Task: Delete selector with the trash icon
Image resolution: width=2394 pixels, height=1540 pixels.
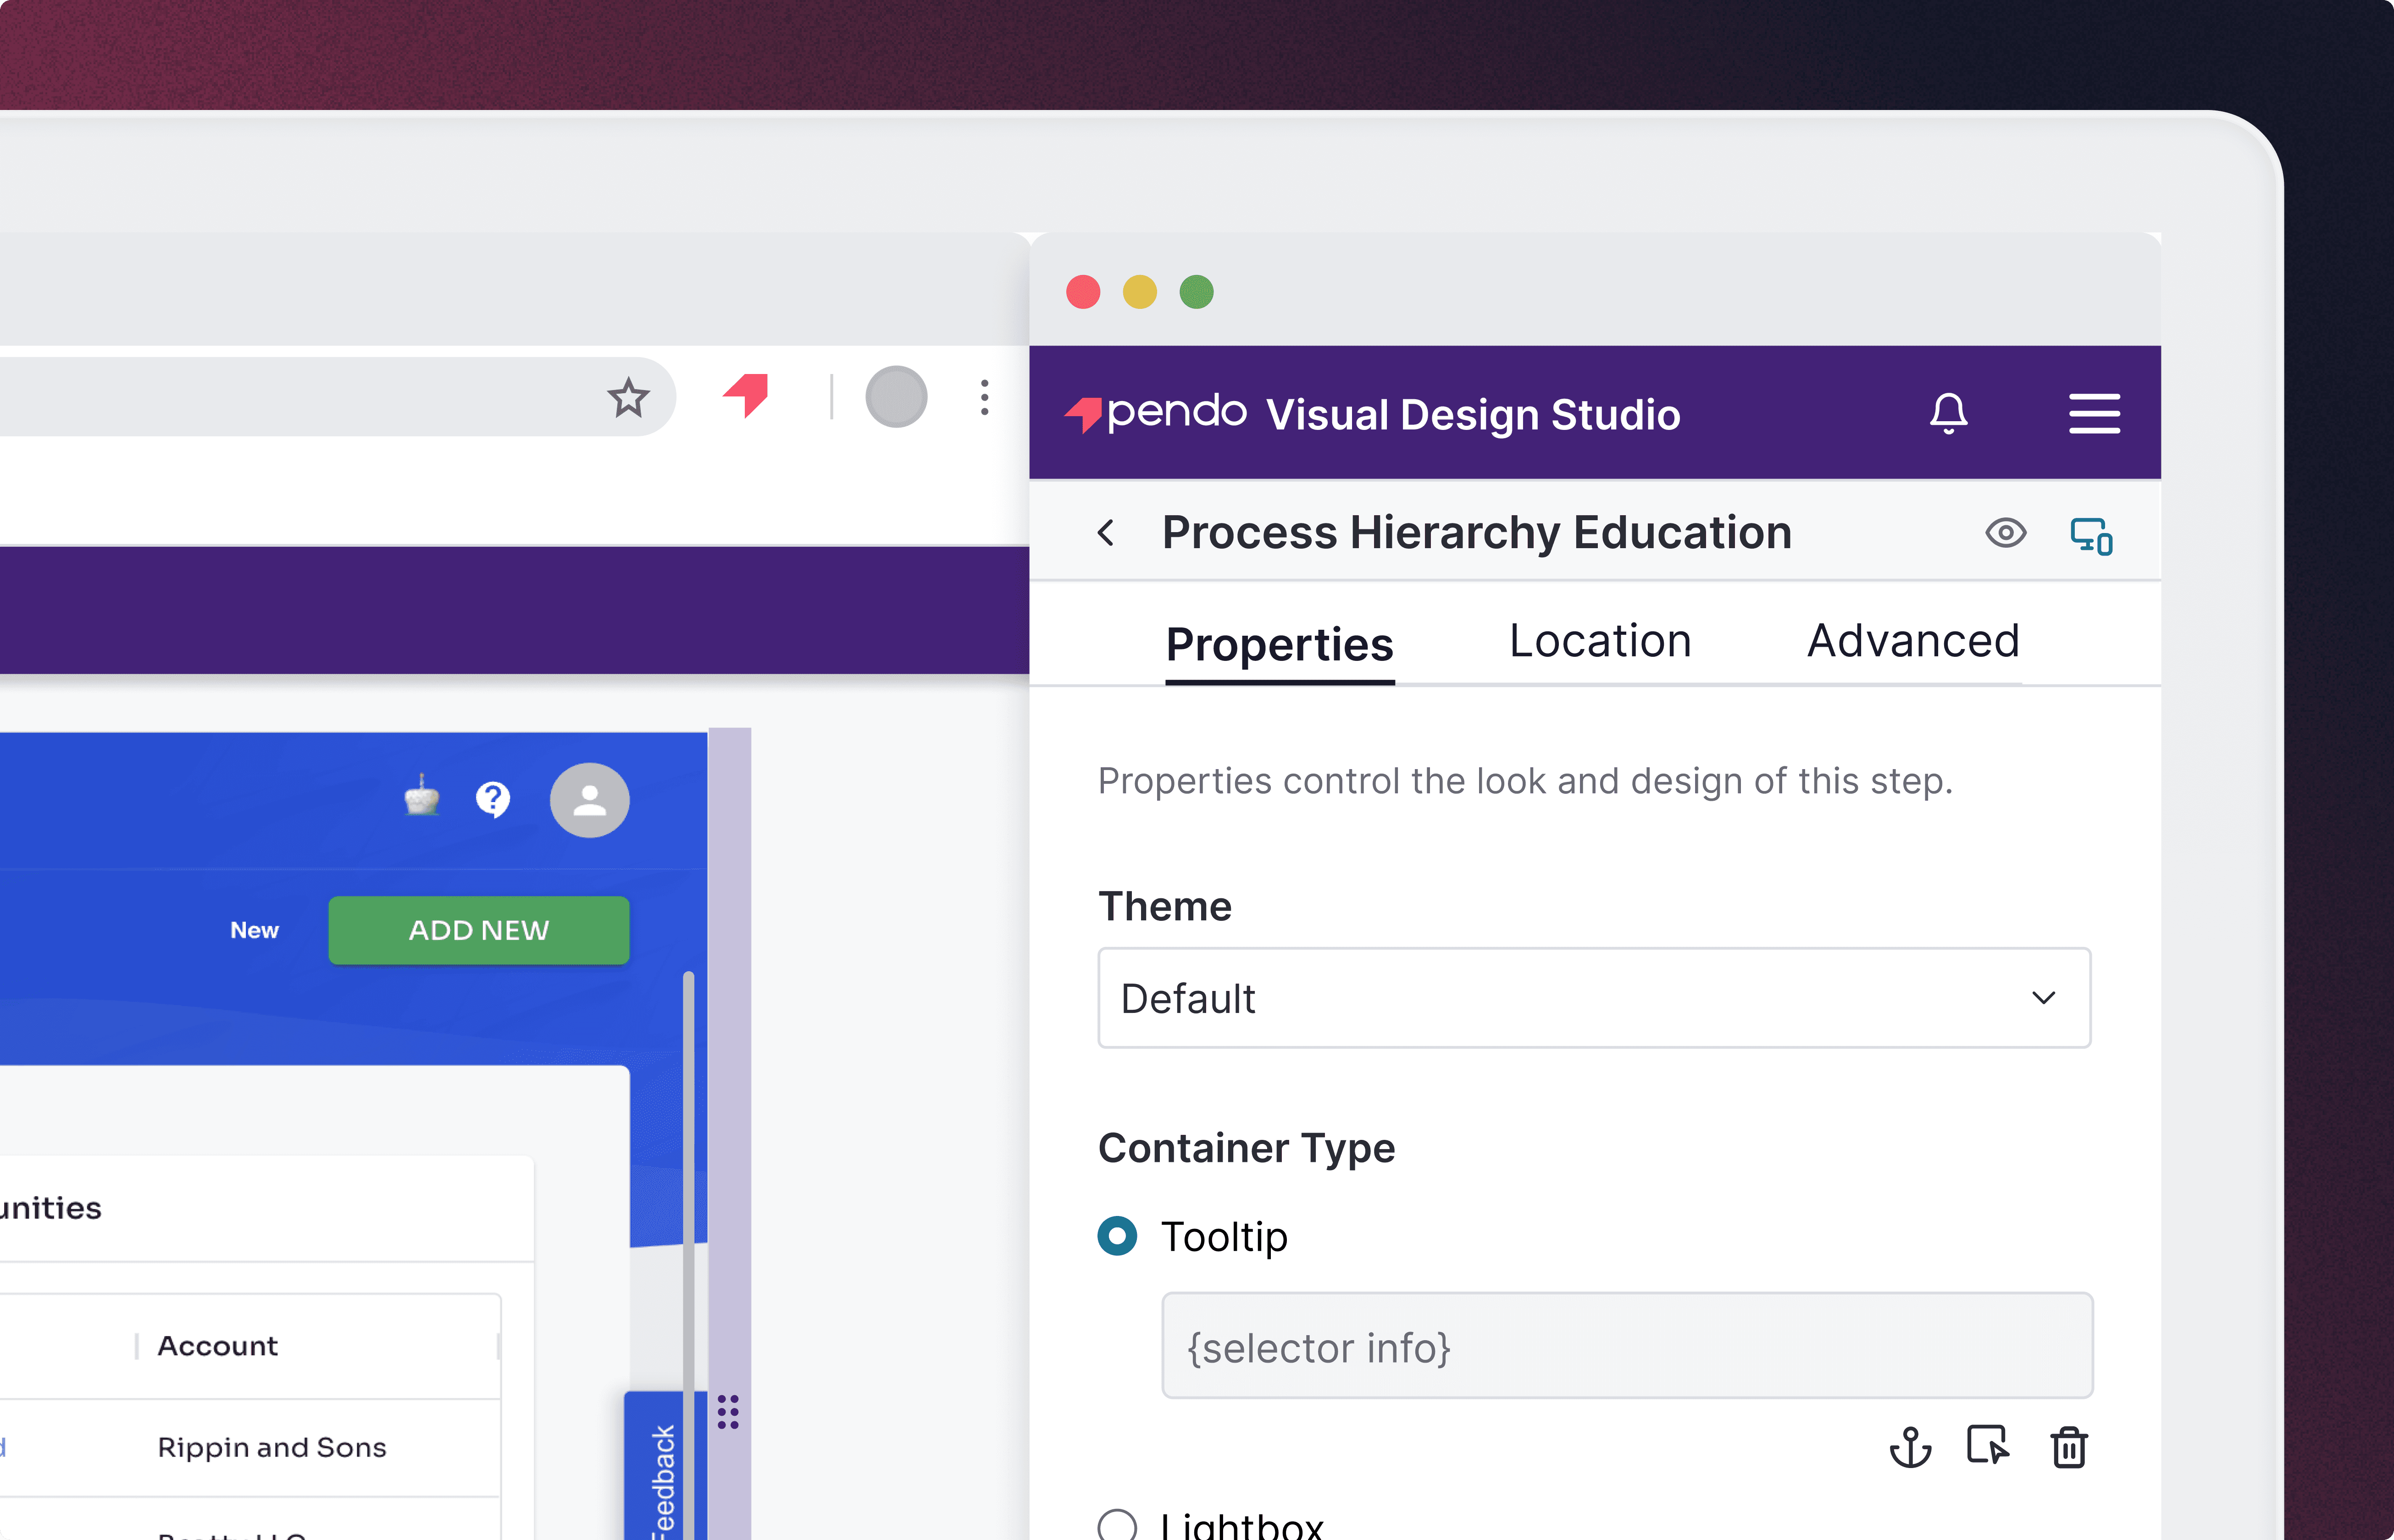Action: pyautogui.click(x=2069, y=1447)
